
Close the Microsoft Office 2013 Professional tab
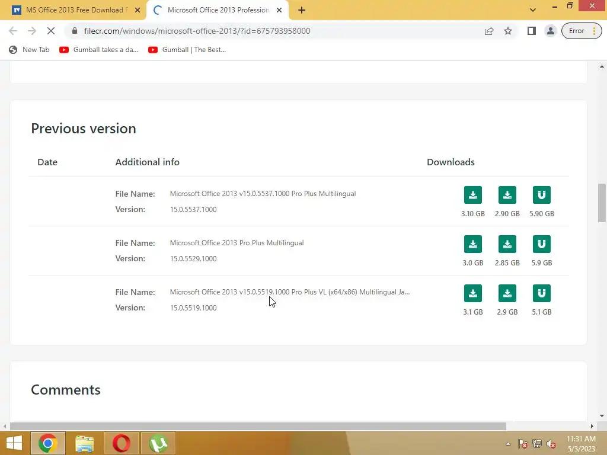coord(279,10)
